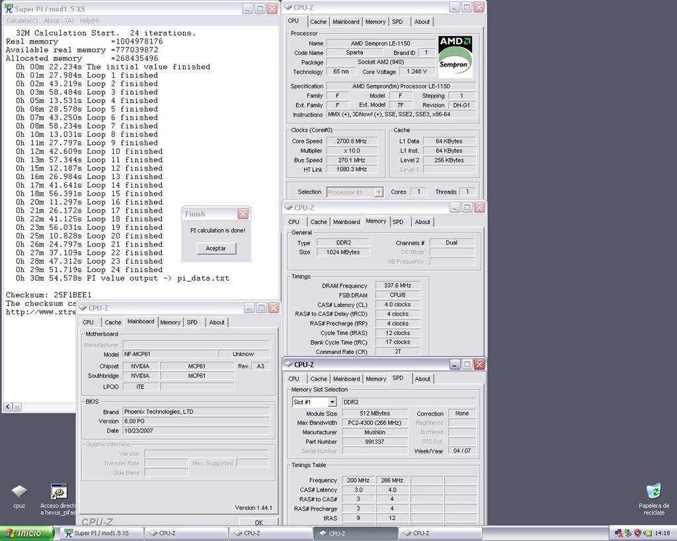Click the Super PI title bar app icon
This screenshot has height=541, width=677.
9,8
